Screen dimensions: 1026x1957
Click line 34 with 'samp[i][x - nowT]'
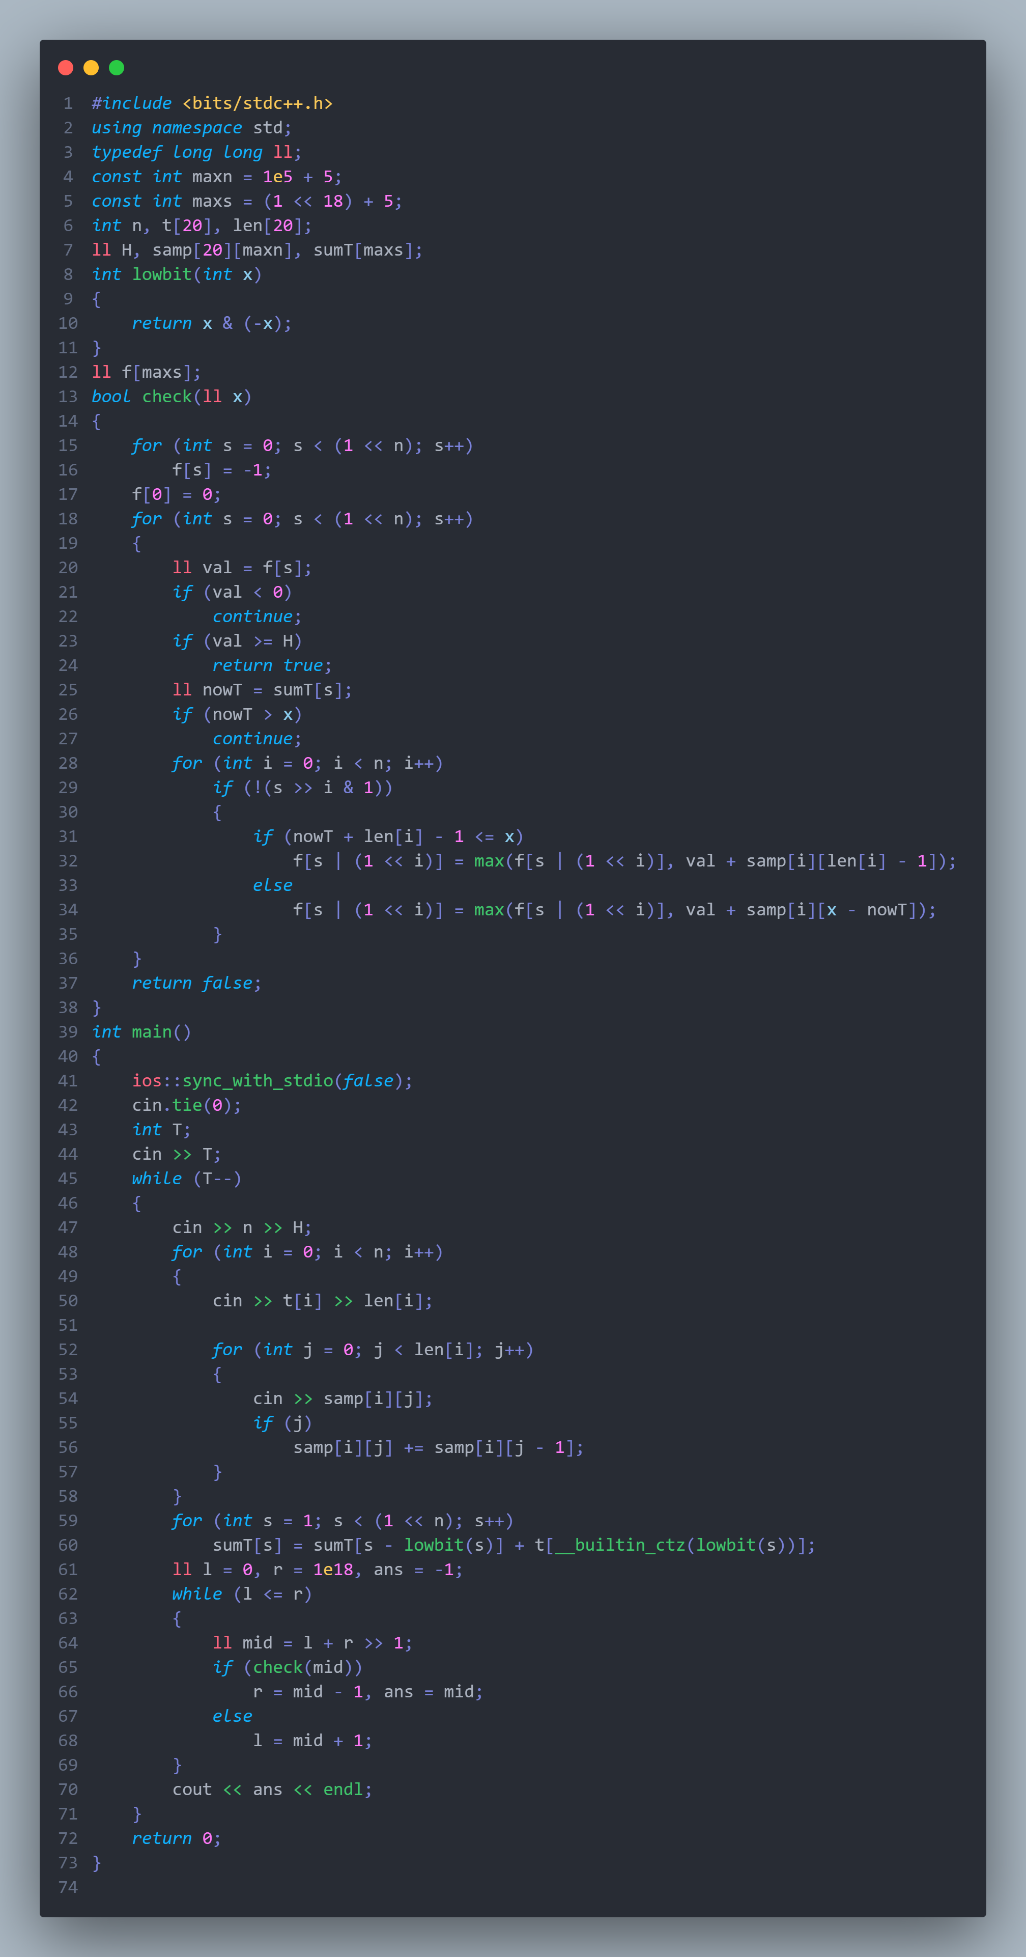click(x=614, y=910)
